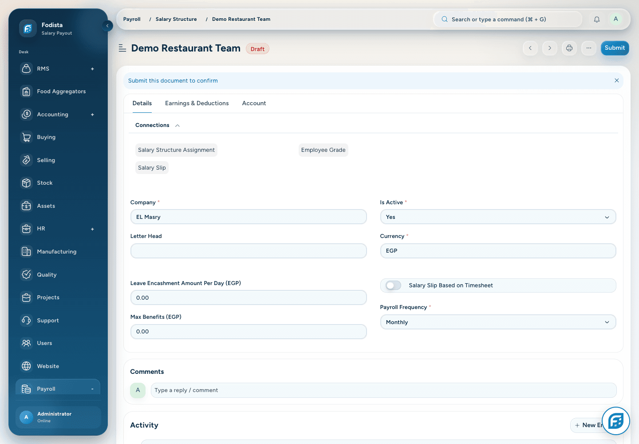Expand the RMS submenu plus
Viewport: 639px width, 444px height.
coord(92,69)
